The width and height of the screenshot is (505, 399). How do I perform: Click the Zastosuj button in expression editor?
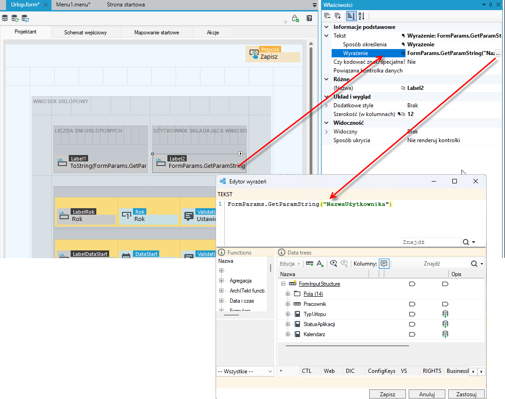(x=466, y=394)
